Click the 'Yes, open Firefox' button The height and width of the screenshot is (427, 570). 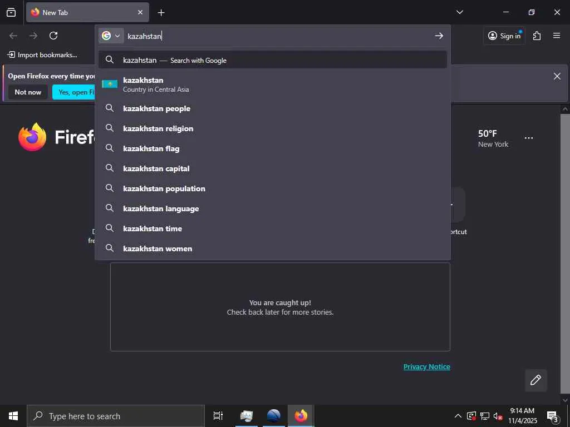tap(74, 92)
